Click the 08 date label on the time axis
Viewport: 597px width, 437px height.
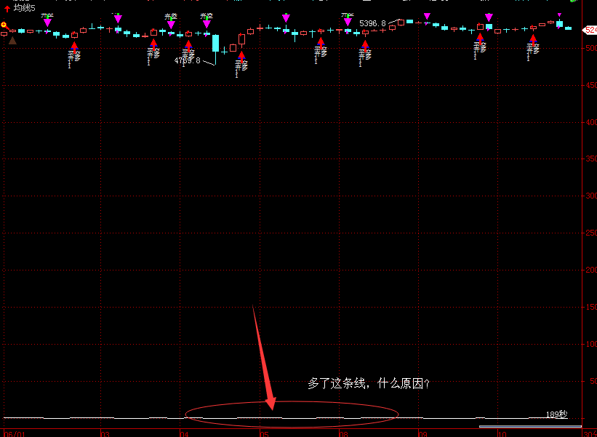click(343, 434)
